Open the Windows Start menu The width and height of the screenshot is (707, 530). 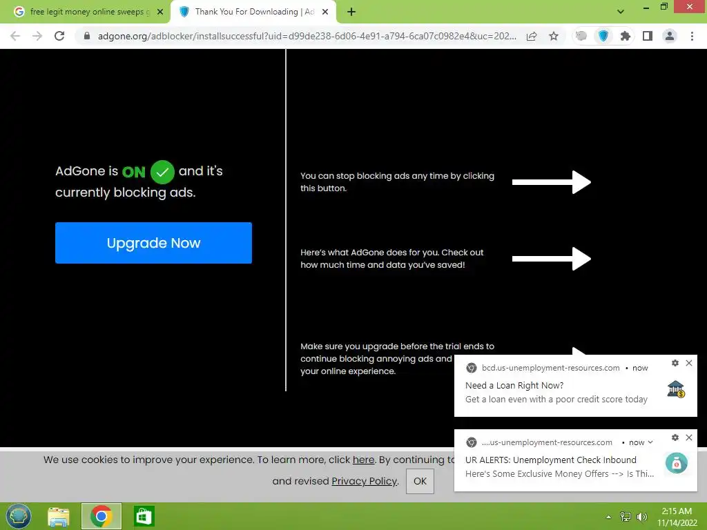tap(19, 516)
